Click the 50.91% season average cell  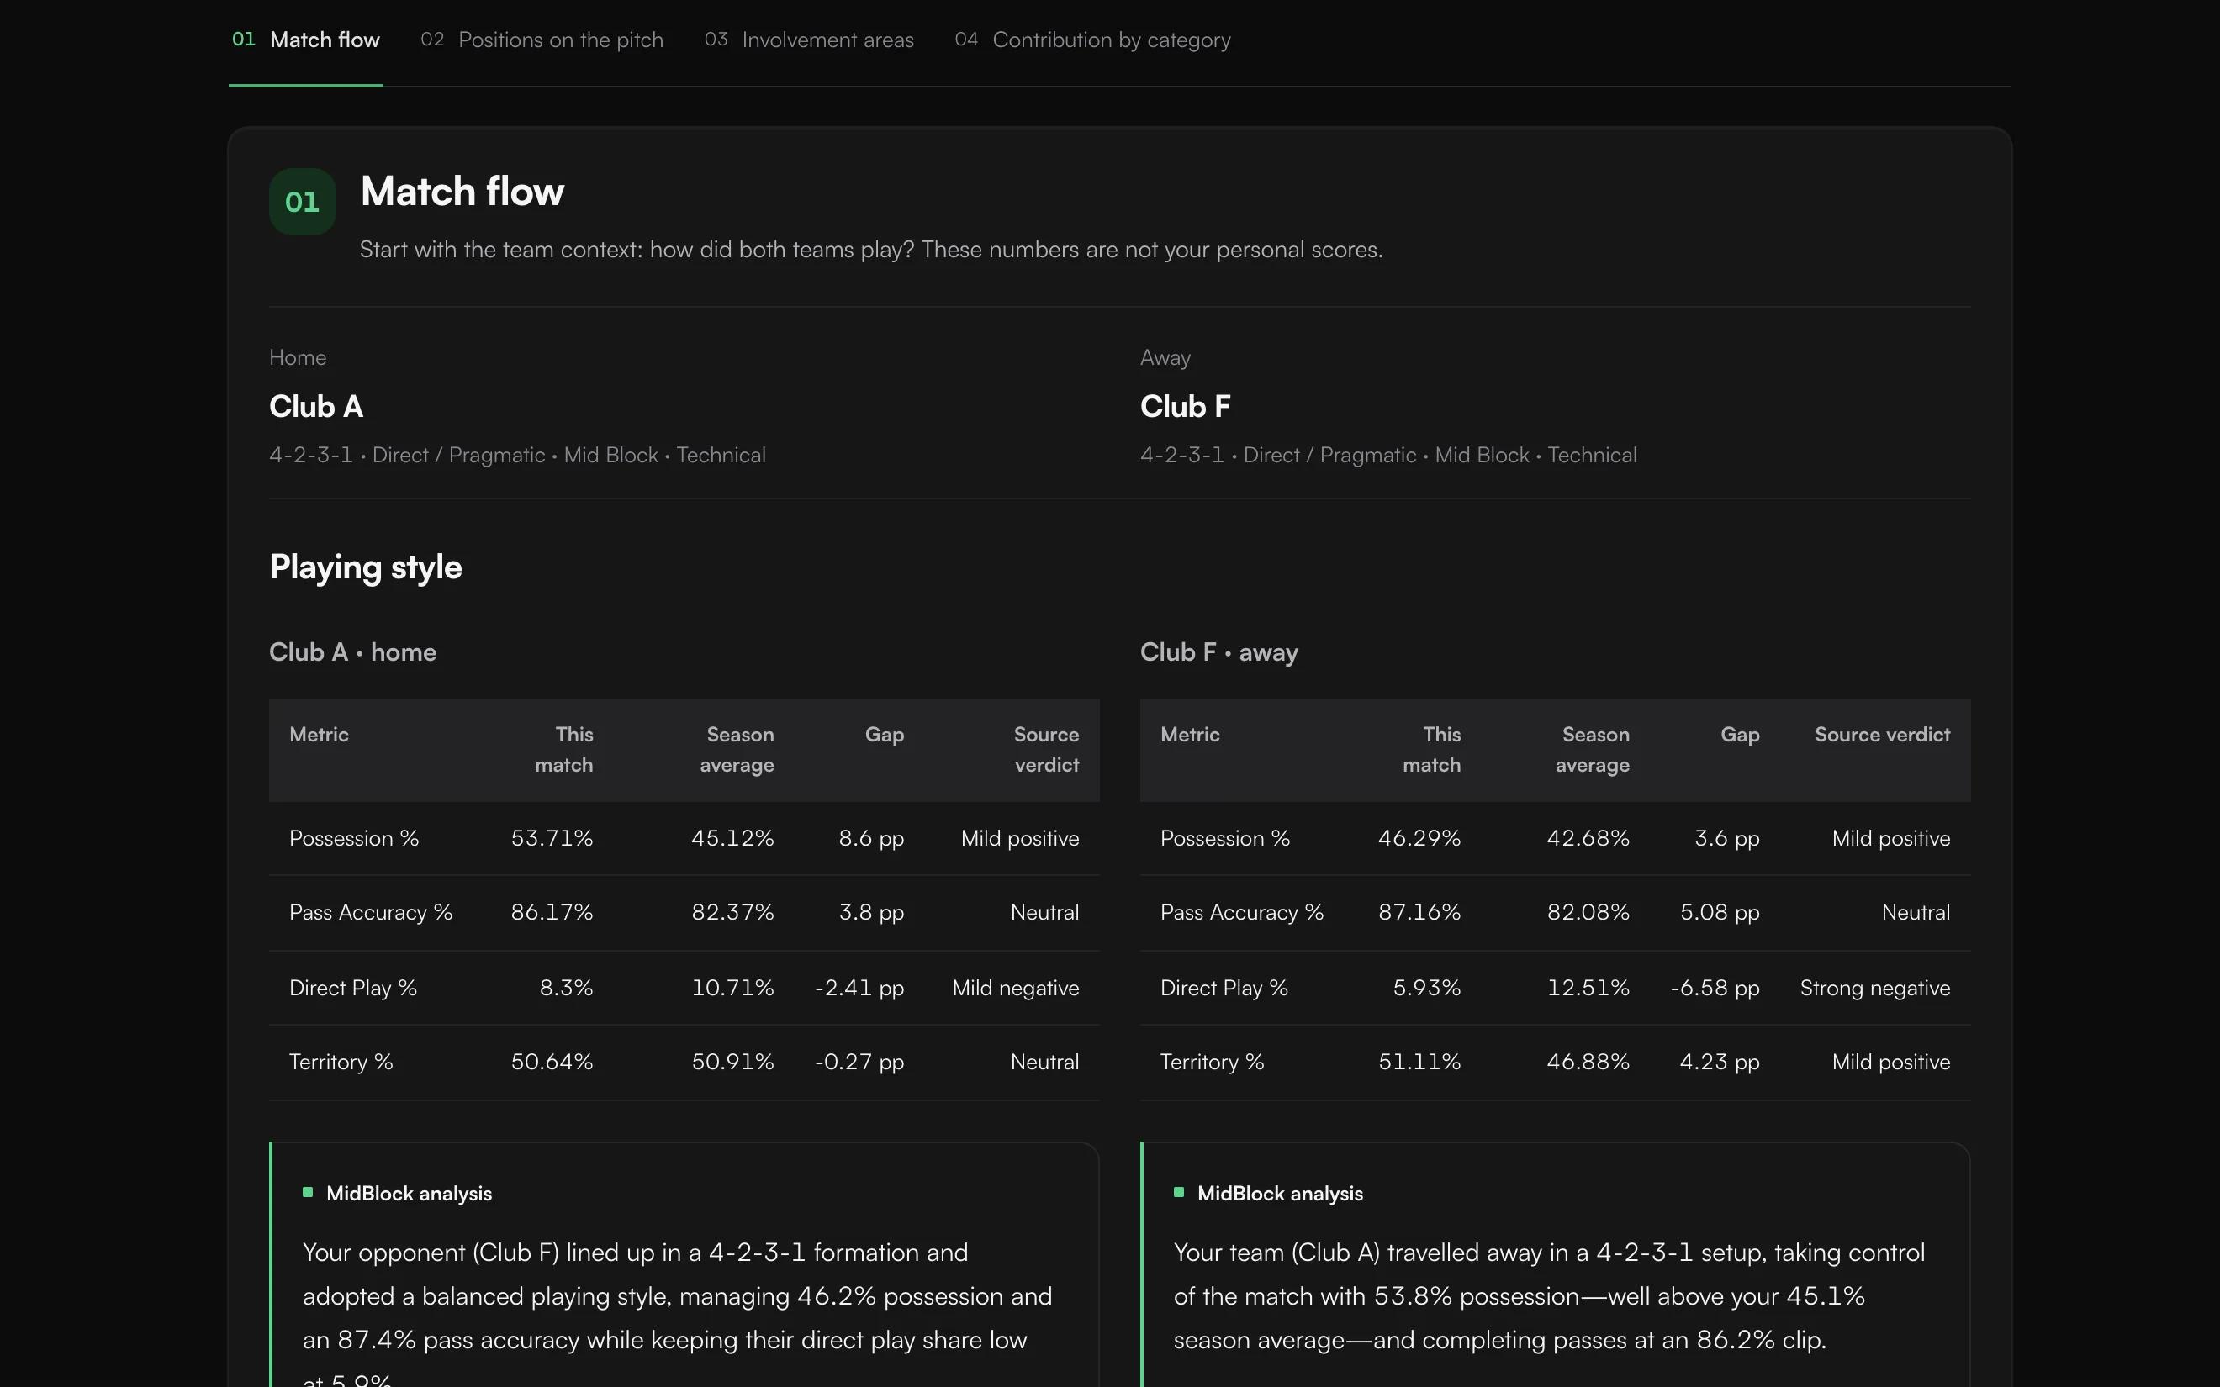tap(732, 1063)
